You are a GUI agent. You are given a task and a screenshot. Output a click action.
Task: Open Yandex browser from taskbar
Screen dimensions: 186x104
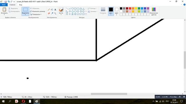(x=17, y=101)
